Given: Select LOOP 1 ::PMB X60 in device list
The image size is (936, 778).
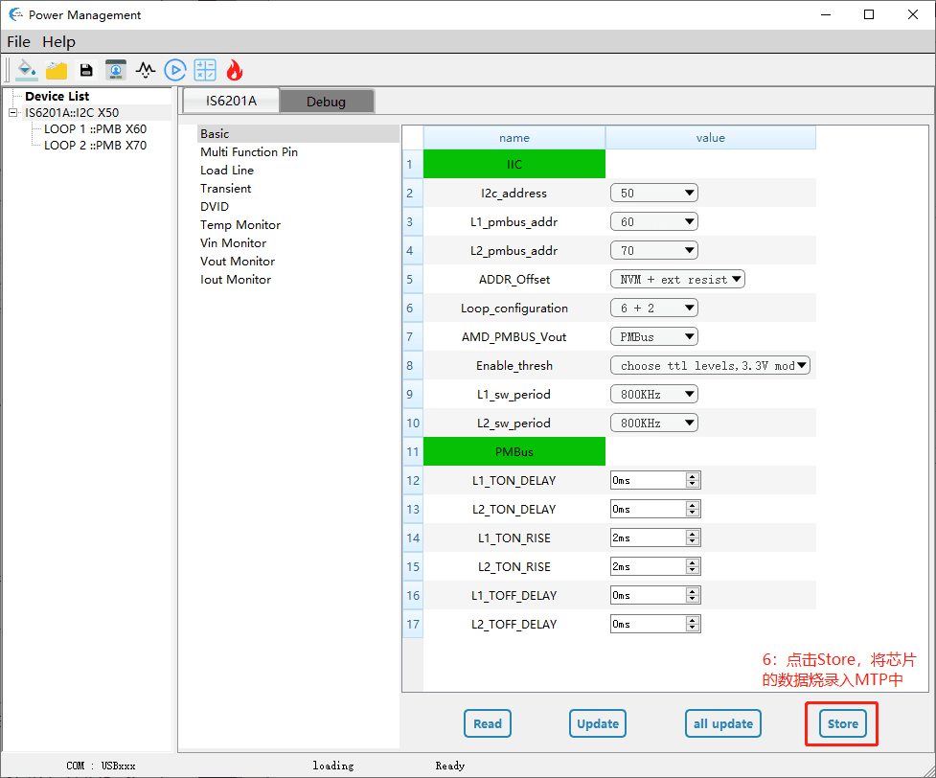Looking at the screenshot, I should tap(95, 129).
